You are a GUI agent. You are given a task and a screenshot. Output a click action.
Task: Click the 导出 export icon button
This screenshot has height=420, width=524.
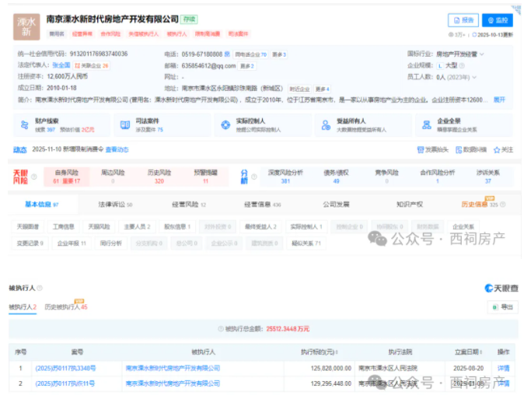coord(502,307)
